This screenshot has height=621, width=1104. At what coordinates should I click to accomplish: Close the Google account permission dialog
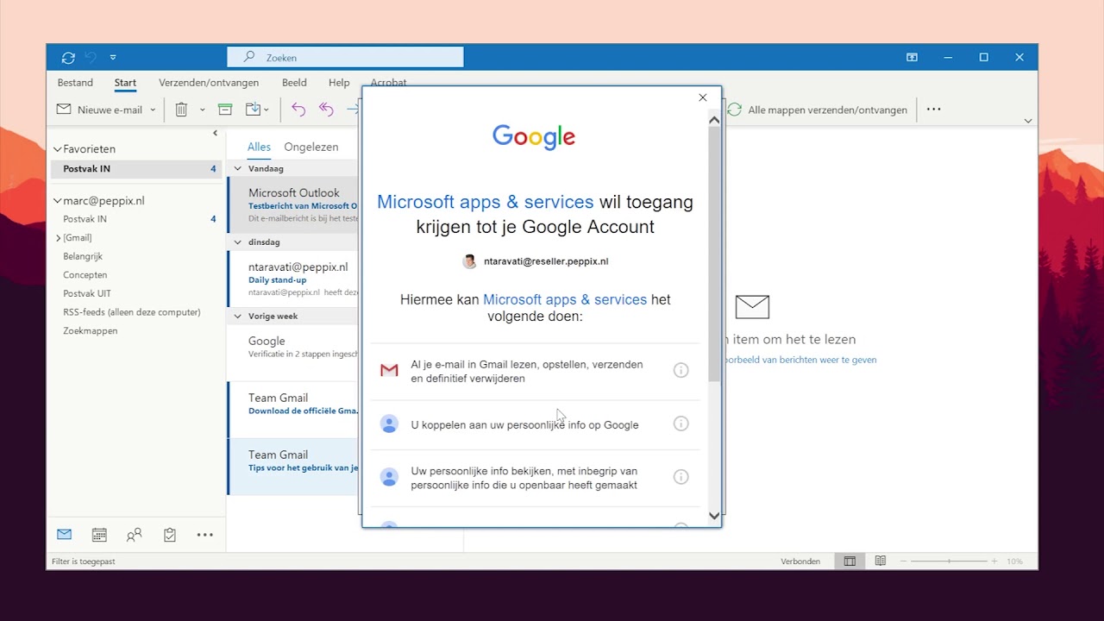702,97
